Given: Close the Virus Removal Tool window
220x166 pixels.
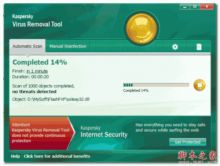Looking at the screenshot, I should 207,7.
